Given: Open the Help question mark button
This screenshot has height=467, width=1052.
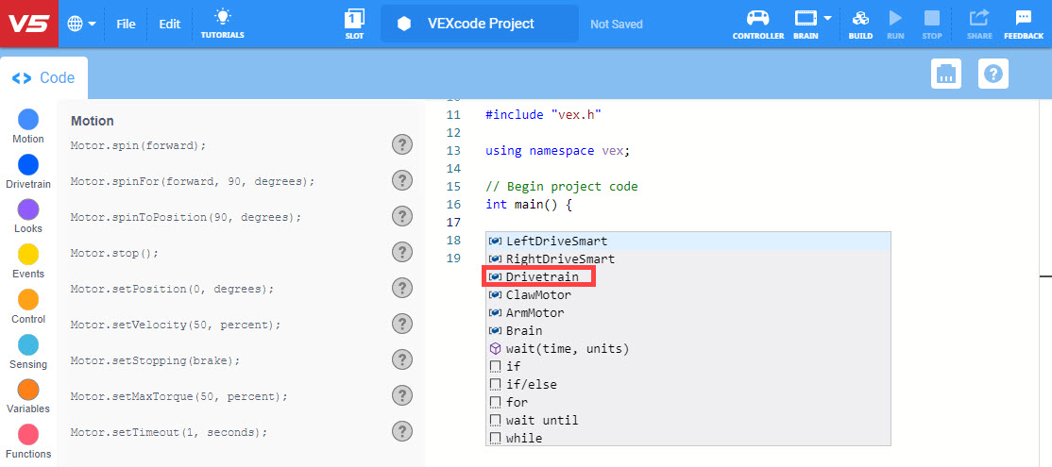Looking at the screenshot, I should (993, 74).
